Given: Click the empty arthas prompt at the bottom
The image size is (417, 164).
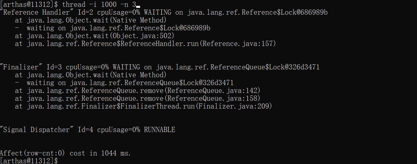Looking at the screenshot, I should click(29, 161).
